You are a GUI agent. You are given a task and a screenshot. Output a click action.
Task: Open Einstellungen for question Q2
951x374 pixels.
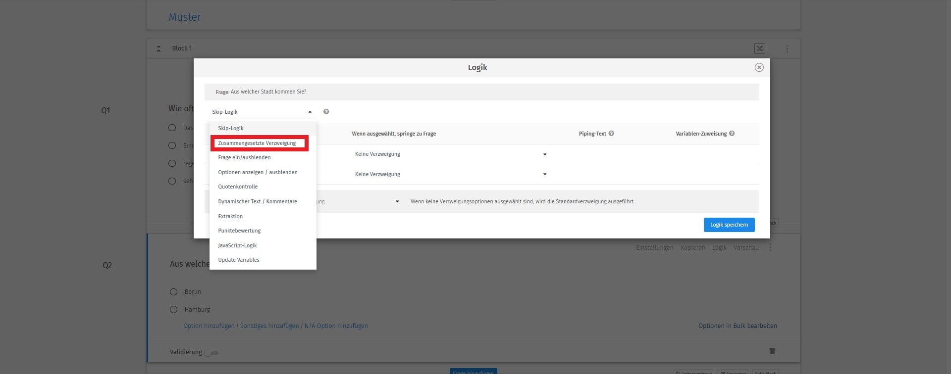(655, 248)
